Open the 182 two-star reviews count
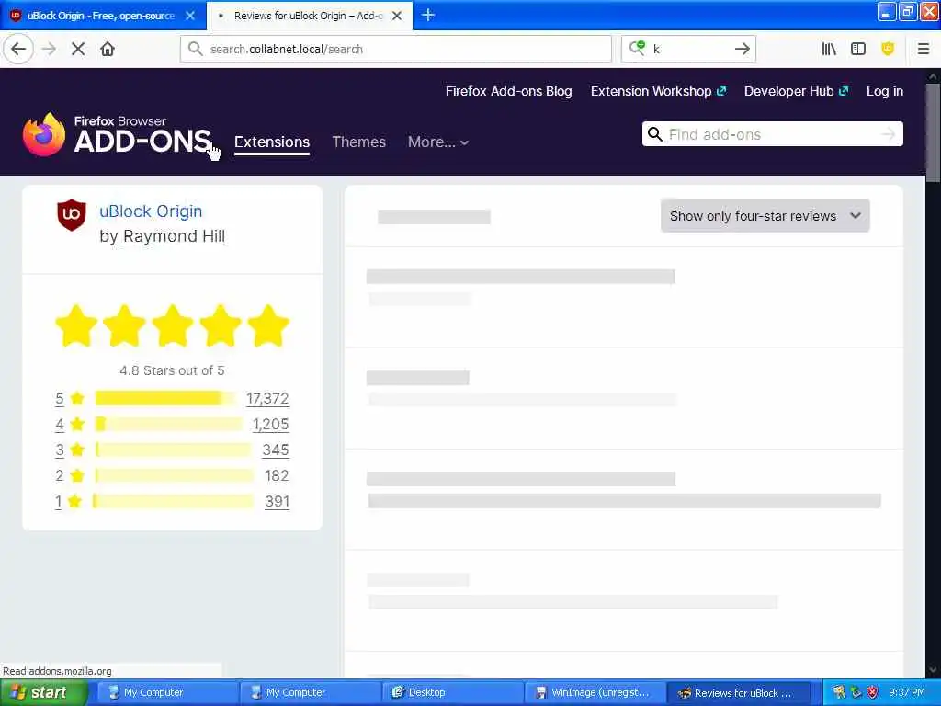The image size is (941, 706). coord(277,475)
